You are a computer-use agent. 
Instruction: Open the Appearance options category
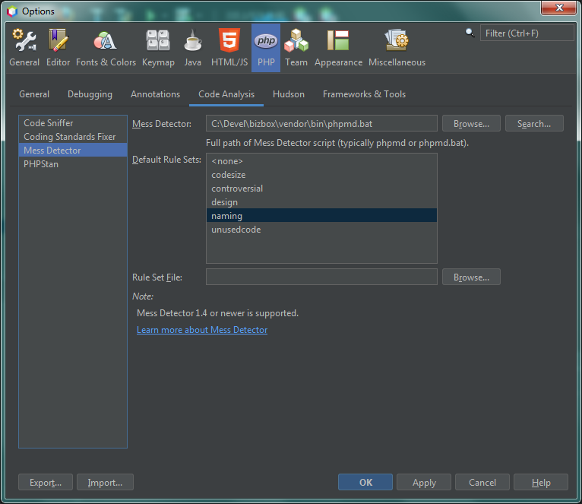338,49
